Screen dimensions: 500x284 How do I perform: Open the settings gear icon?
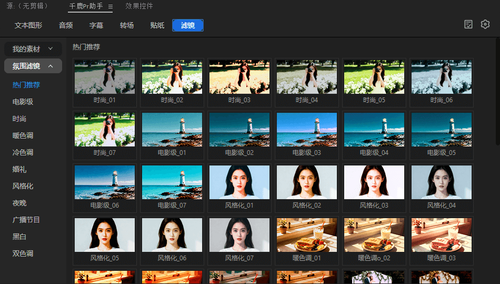[x=485, y=25]
